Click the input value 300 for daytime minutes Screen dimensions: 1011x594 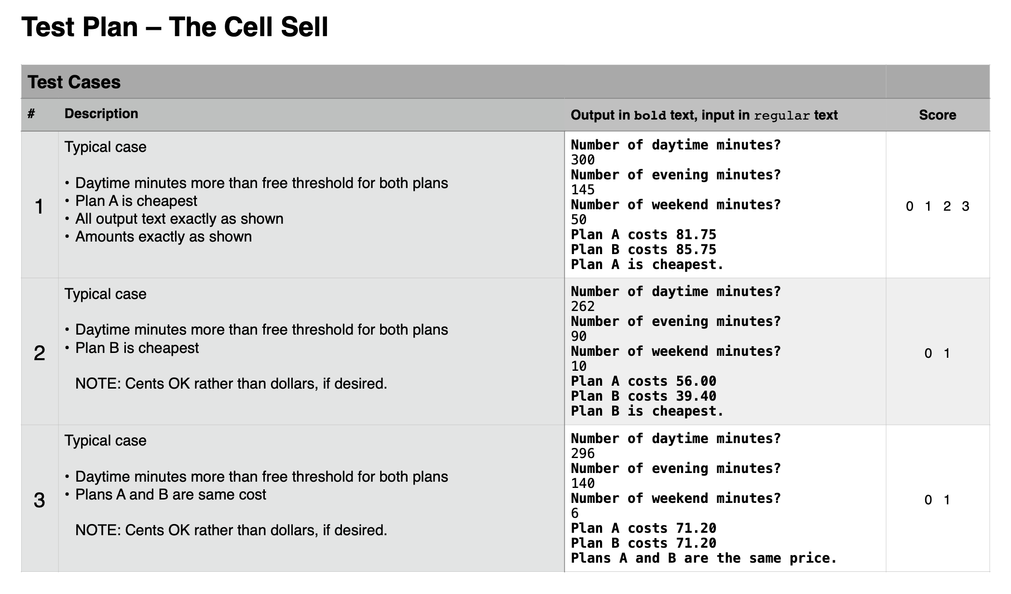583,160
